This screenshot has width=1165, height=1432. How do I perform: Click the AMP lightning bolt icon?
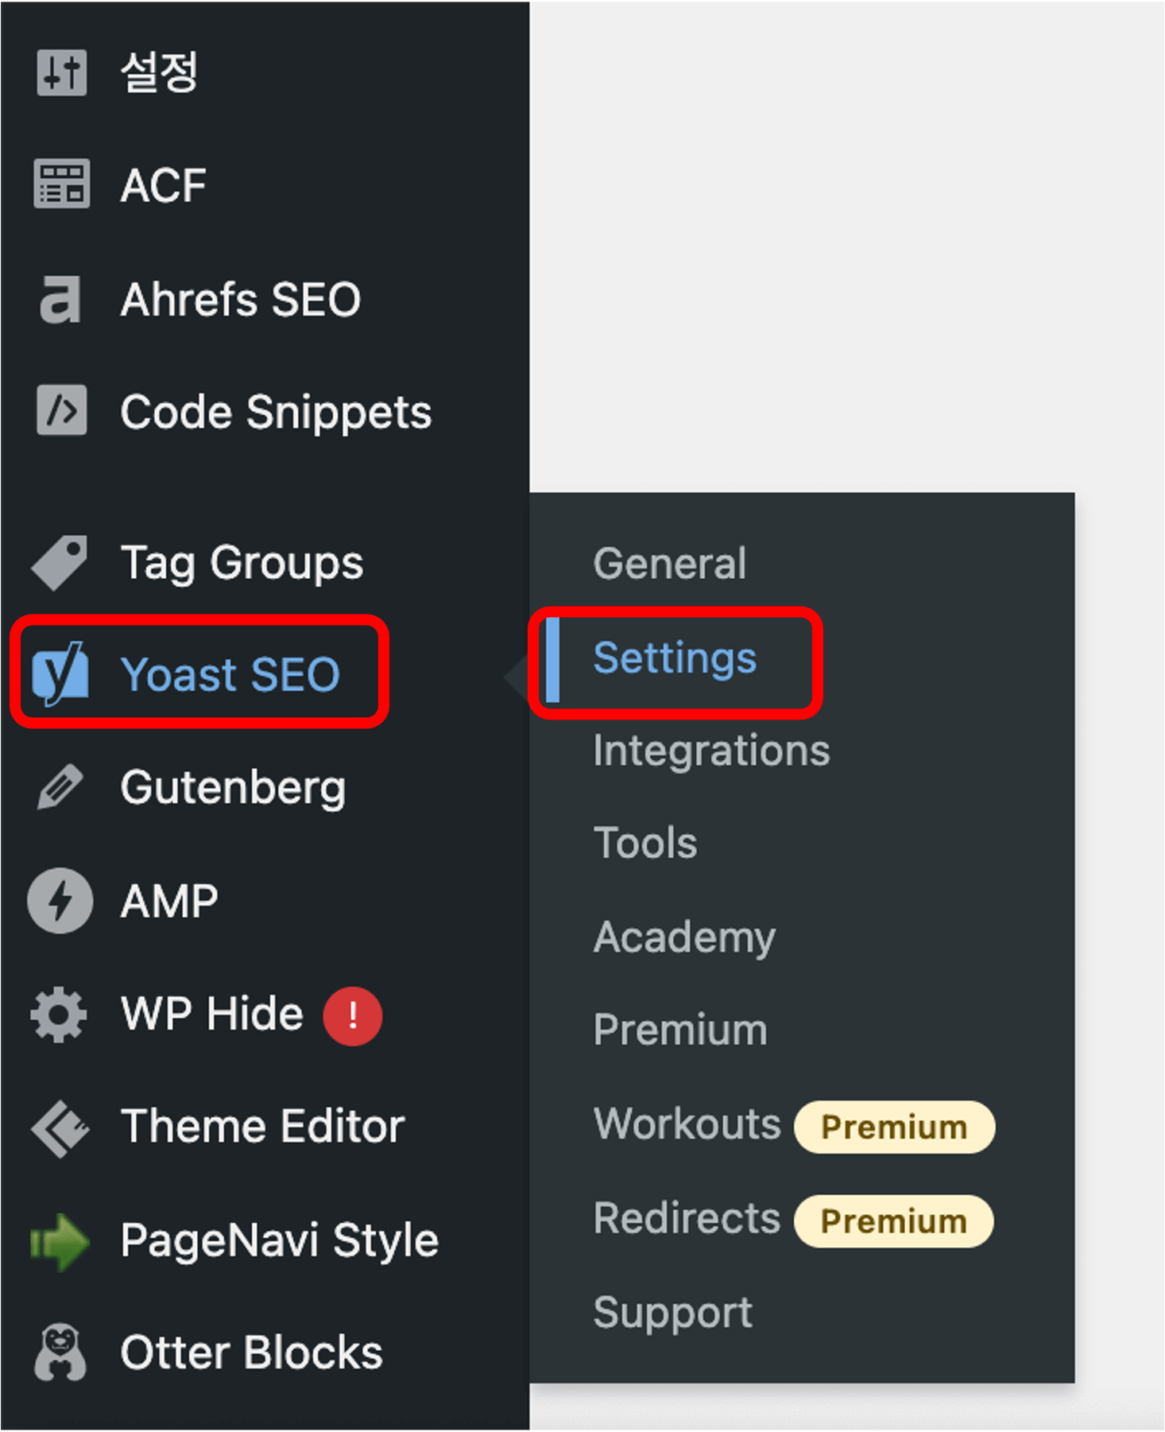[x=60, y=901]
